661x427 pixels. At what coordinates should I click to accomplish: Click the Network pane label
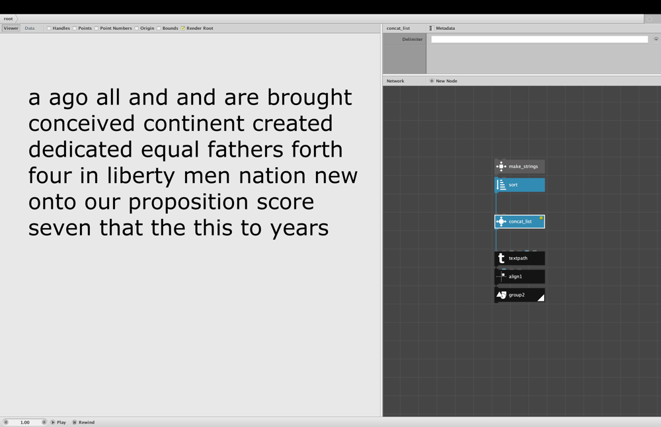coord(395,81)
